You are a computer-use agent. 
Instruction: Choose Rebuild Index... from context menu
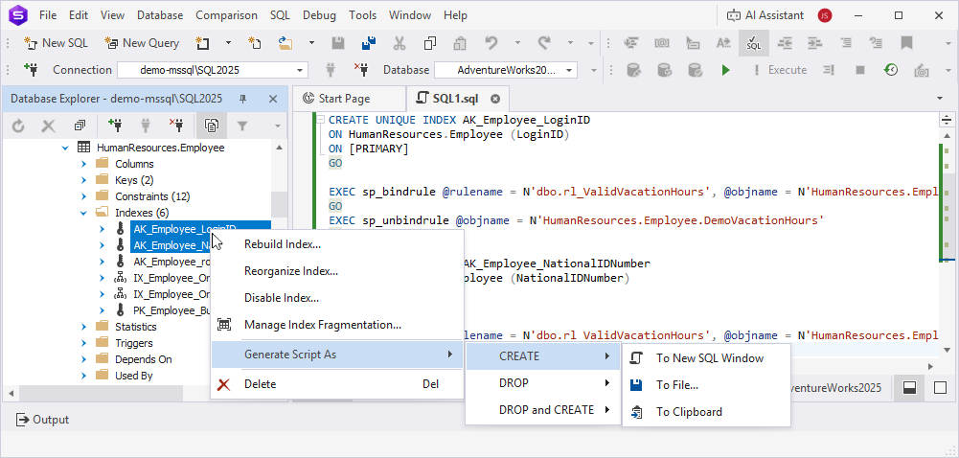pos(336,244)
